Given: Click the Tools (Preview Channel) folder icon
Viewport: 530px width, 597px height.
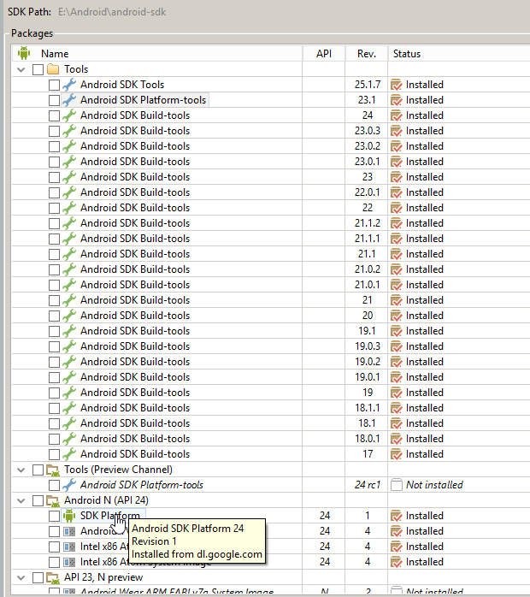Looking at the screenshot, I should click(x=53, y=470).
